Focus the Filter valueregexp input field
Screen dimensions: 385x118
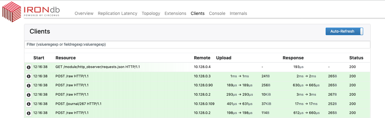(x=197, y=45)
